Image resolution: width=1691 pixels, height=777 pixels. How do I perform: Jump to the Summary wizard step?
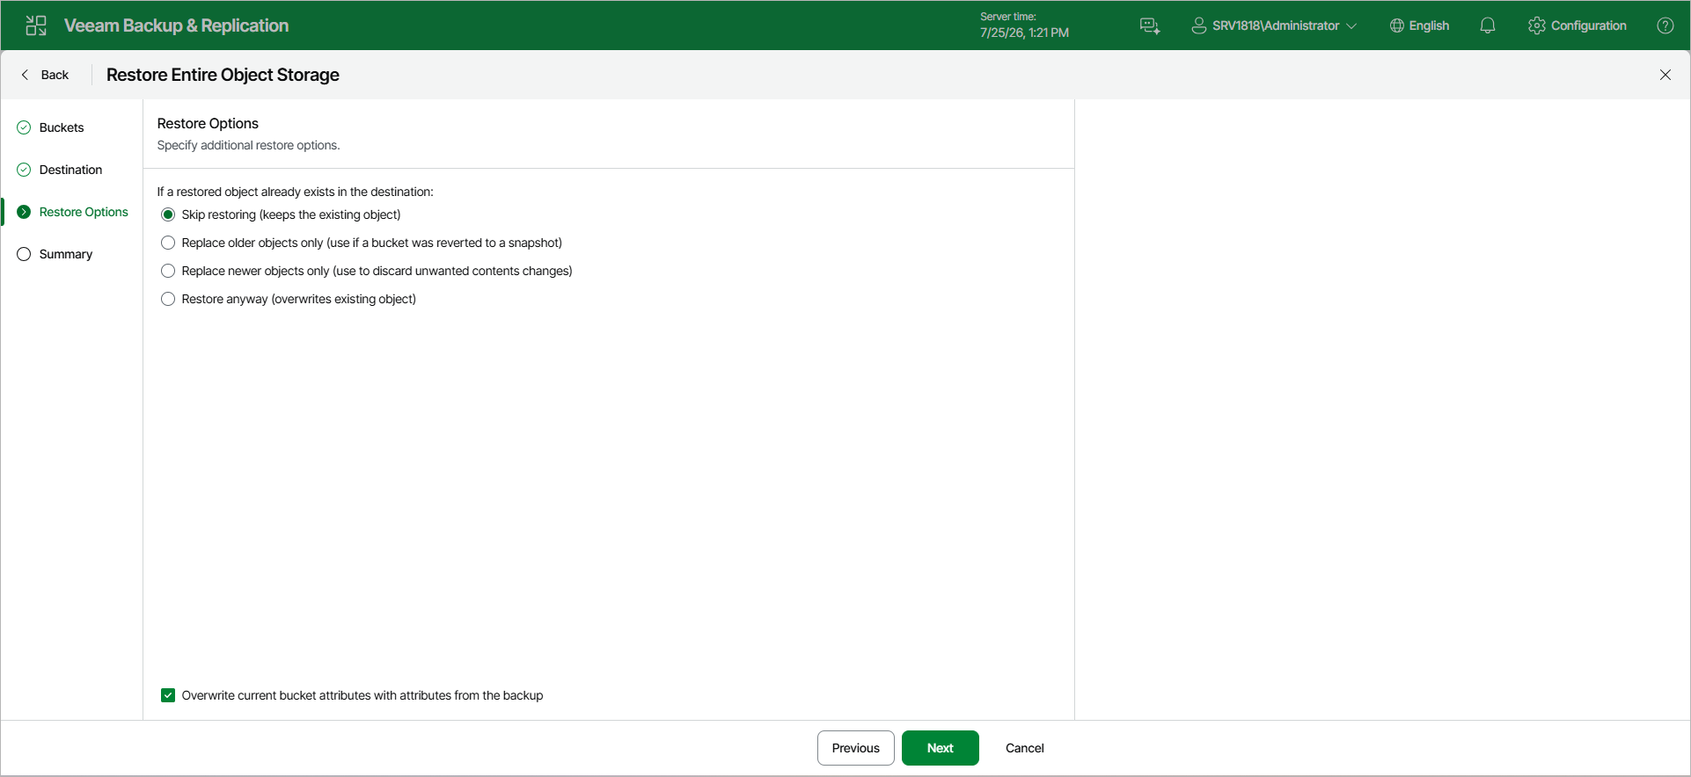coord(66,254)
